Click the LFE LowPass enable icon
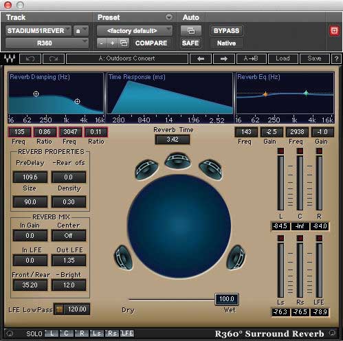The height and width of the screenshot is (341, 343). tap(59, 309)
